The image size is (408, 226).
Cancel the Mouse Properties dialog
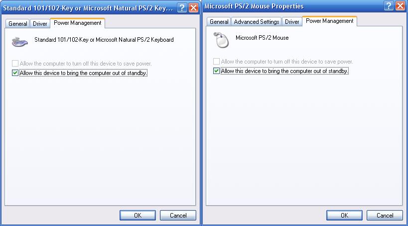(385, 215)
